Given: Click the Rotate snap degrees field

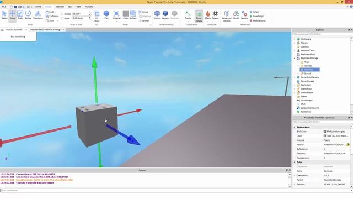Looking at the screenshot, I should 82,14.
